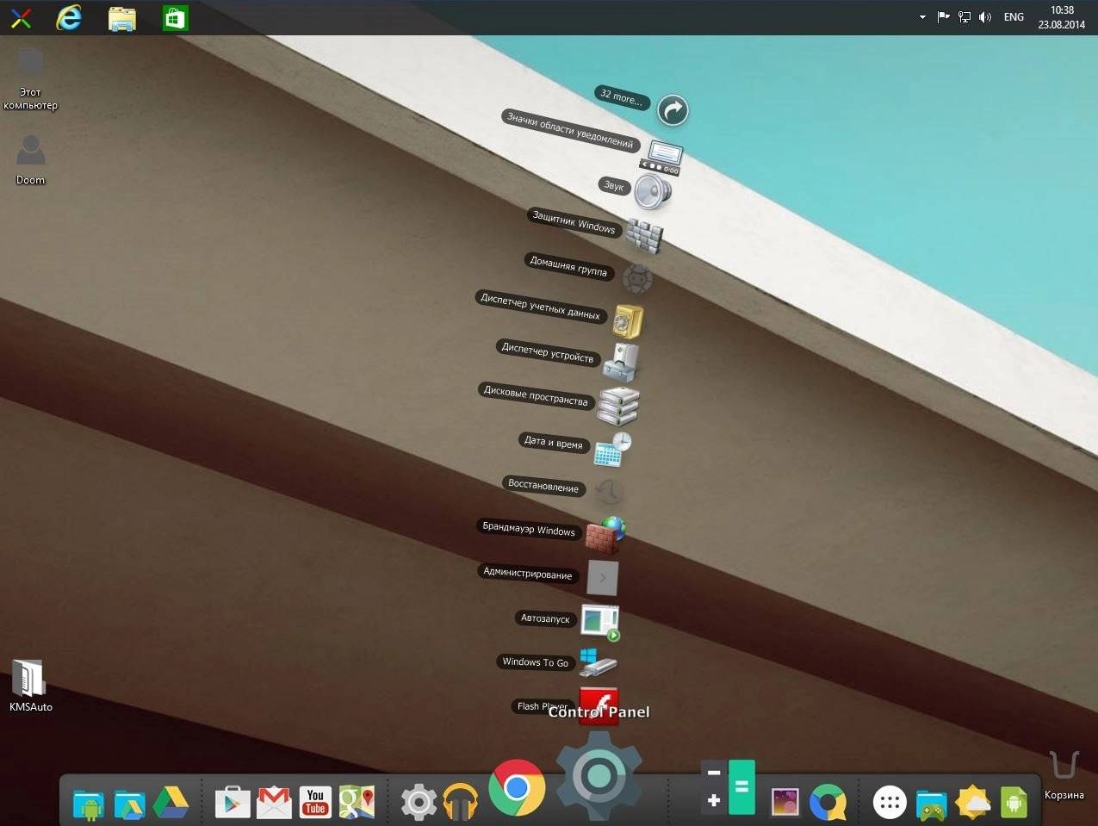The image size is (1098, 826).
Task: Open Брандмауэр Windows firewall icon
Action: tap(605, 535)
